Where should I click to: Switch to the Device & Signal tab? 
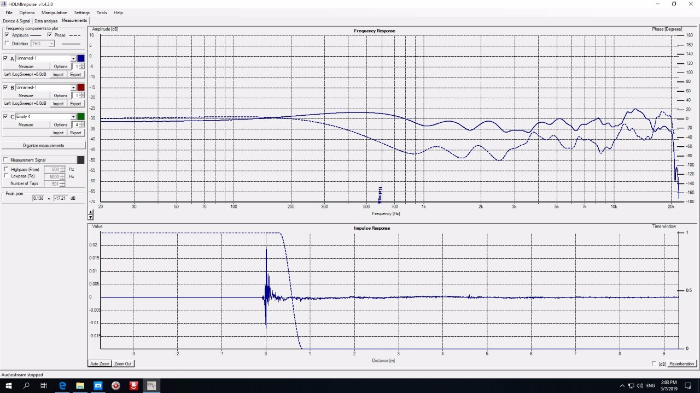coord(16,21)
